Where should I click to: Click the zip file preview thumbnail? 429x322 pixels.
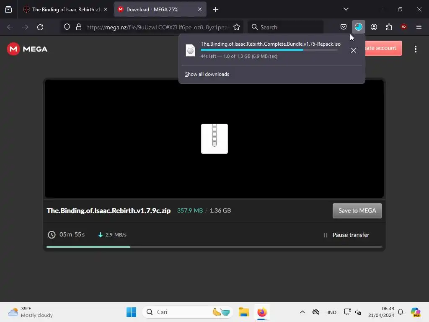tap(214, 138)
